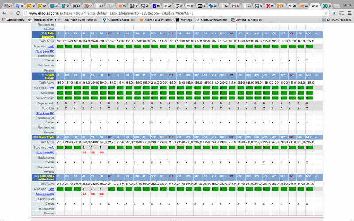This screenshot has width=354, height=221.
Task: Click green Cupo base cell under L1 in Suite Classic
Action: coord(60,93)
